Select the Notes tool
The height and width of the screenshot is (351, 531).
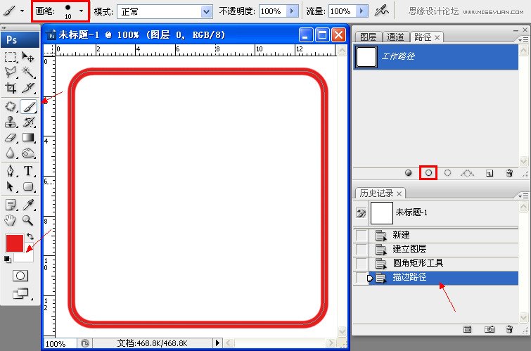tap(11, 205)
